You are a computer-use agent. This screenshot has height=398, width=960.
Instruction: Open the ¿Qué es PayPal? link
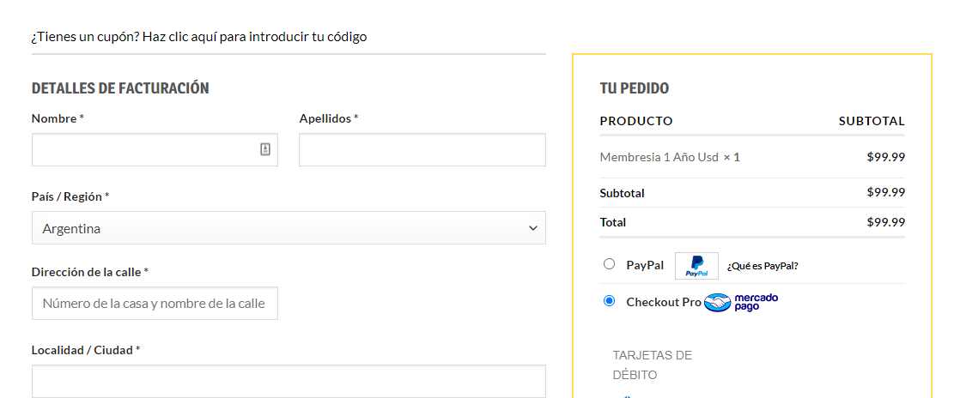[x=763, y=266]
